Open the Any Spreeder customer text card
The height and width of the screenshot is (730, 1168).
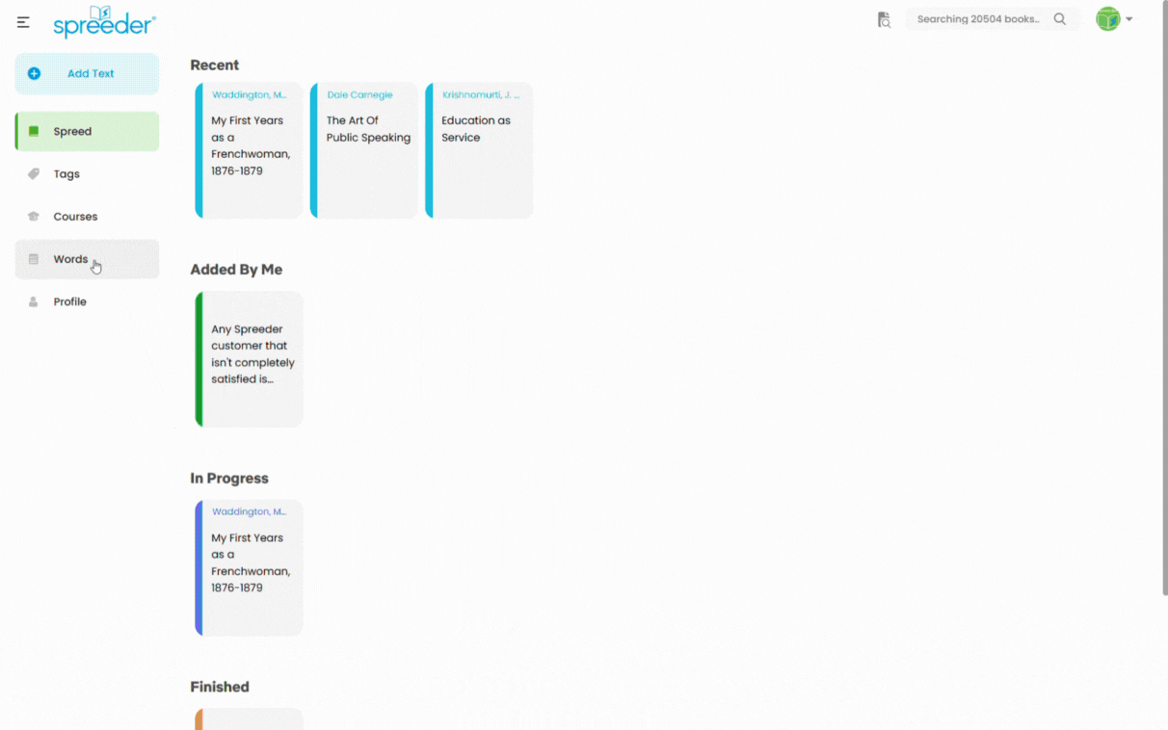pos(249,359)
